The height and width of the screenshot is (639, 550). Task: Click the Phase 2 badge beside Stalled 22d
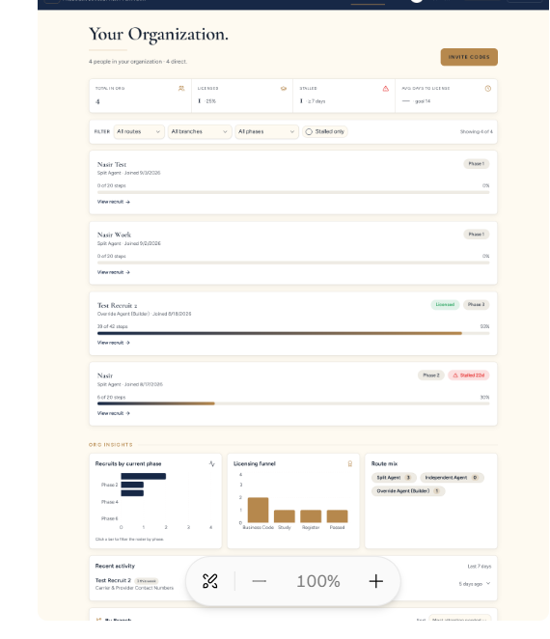(x=431, y=375)
